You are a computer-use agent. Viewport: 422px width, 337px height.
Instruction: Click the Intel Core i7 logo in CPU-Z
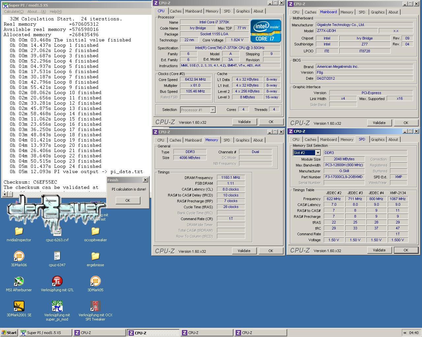pyautogui.click(x=266, y=31)
